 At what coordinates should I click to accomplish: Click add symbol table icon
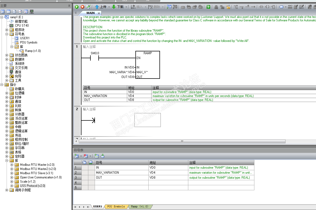tap(77, 156)
